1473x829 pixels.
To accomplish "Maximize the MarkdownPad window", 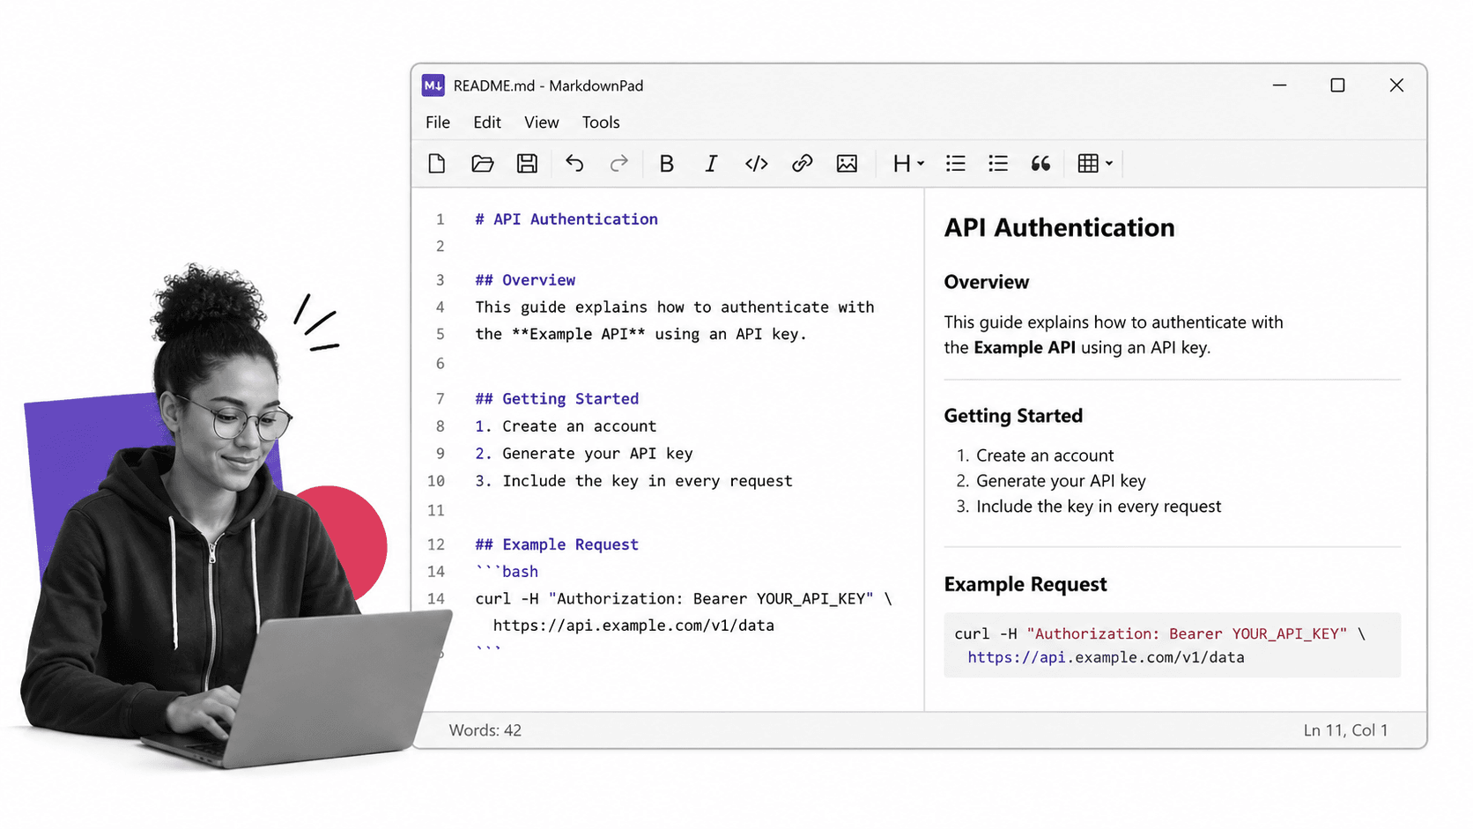I will [x=1337, y=85].
